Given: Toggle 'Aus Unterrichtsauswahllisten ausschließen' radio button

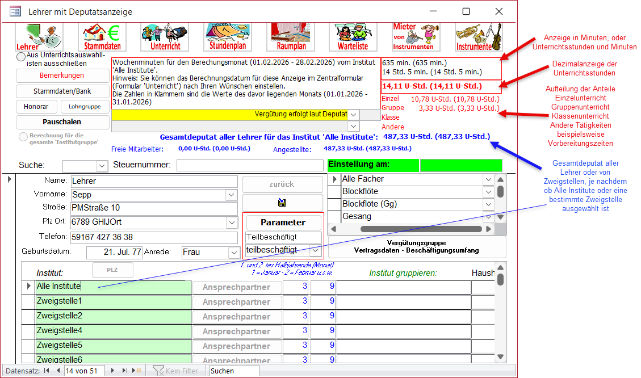Looking at the screenshot, I should click(x=21, y=57).
